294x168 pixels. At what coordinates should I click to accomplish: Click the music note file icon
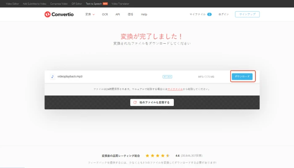click(52, 76)
